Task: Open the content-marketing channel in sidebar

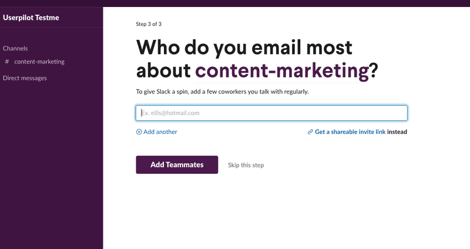Action: point(39,62)
